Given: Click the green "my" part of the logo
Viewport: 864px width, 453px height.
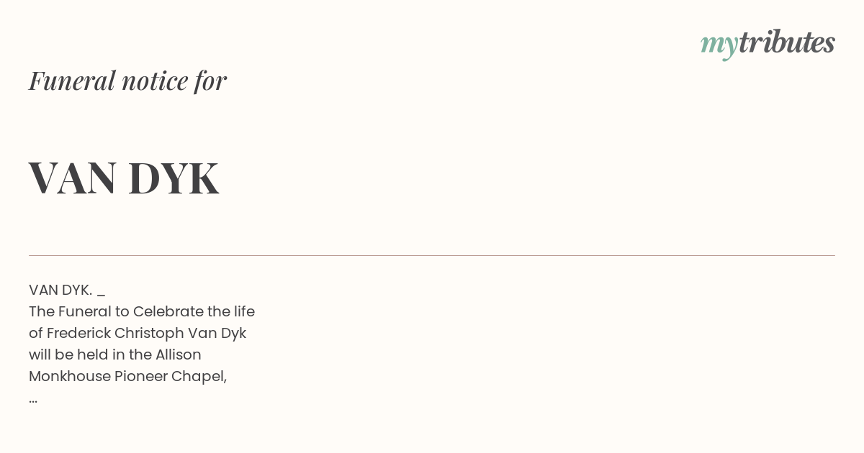Looking at the screenshot, I should (x=719, y=46).
